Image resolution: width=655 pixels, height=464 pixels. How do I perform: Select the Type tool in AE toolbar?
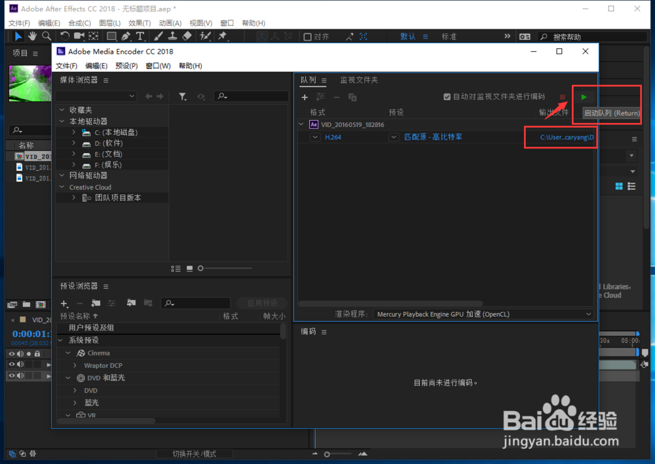click(x=140, y=36)
